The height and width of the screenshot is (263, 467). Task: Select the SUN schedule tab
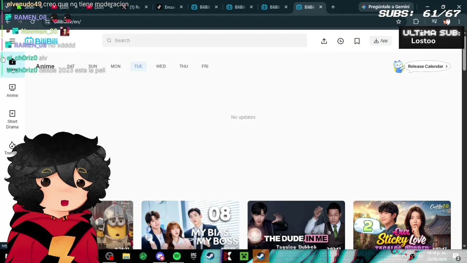point(93,66)
